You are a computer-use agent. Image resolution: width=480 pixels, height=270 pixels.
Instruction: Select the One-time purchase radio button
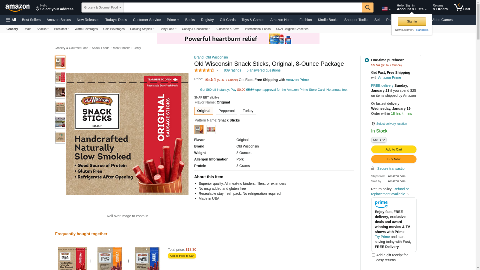click(x=367, y=60)
